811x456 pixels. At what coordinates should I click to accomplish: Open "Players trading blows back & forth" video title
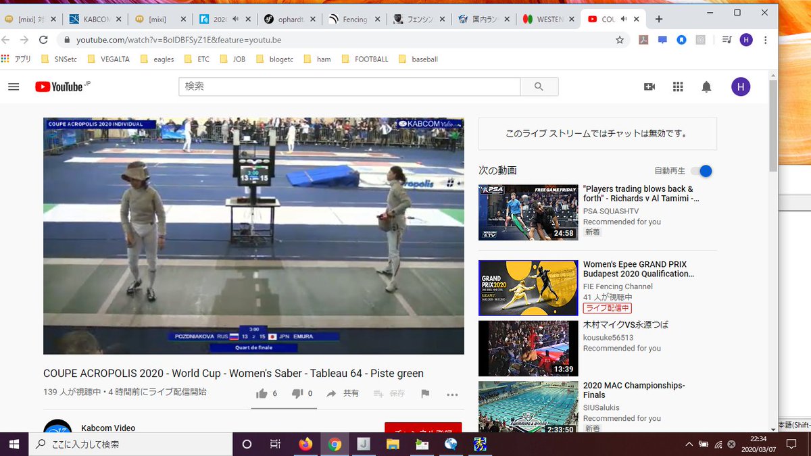[x=641, y=194]
